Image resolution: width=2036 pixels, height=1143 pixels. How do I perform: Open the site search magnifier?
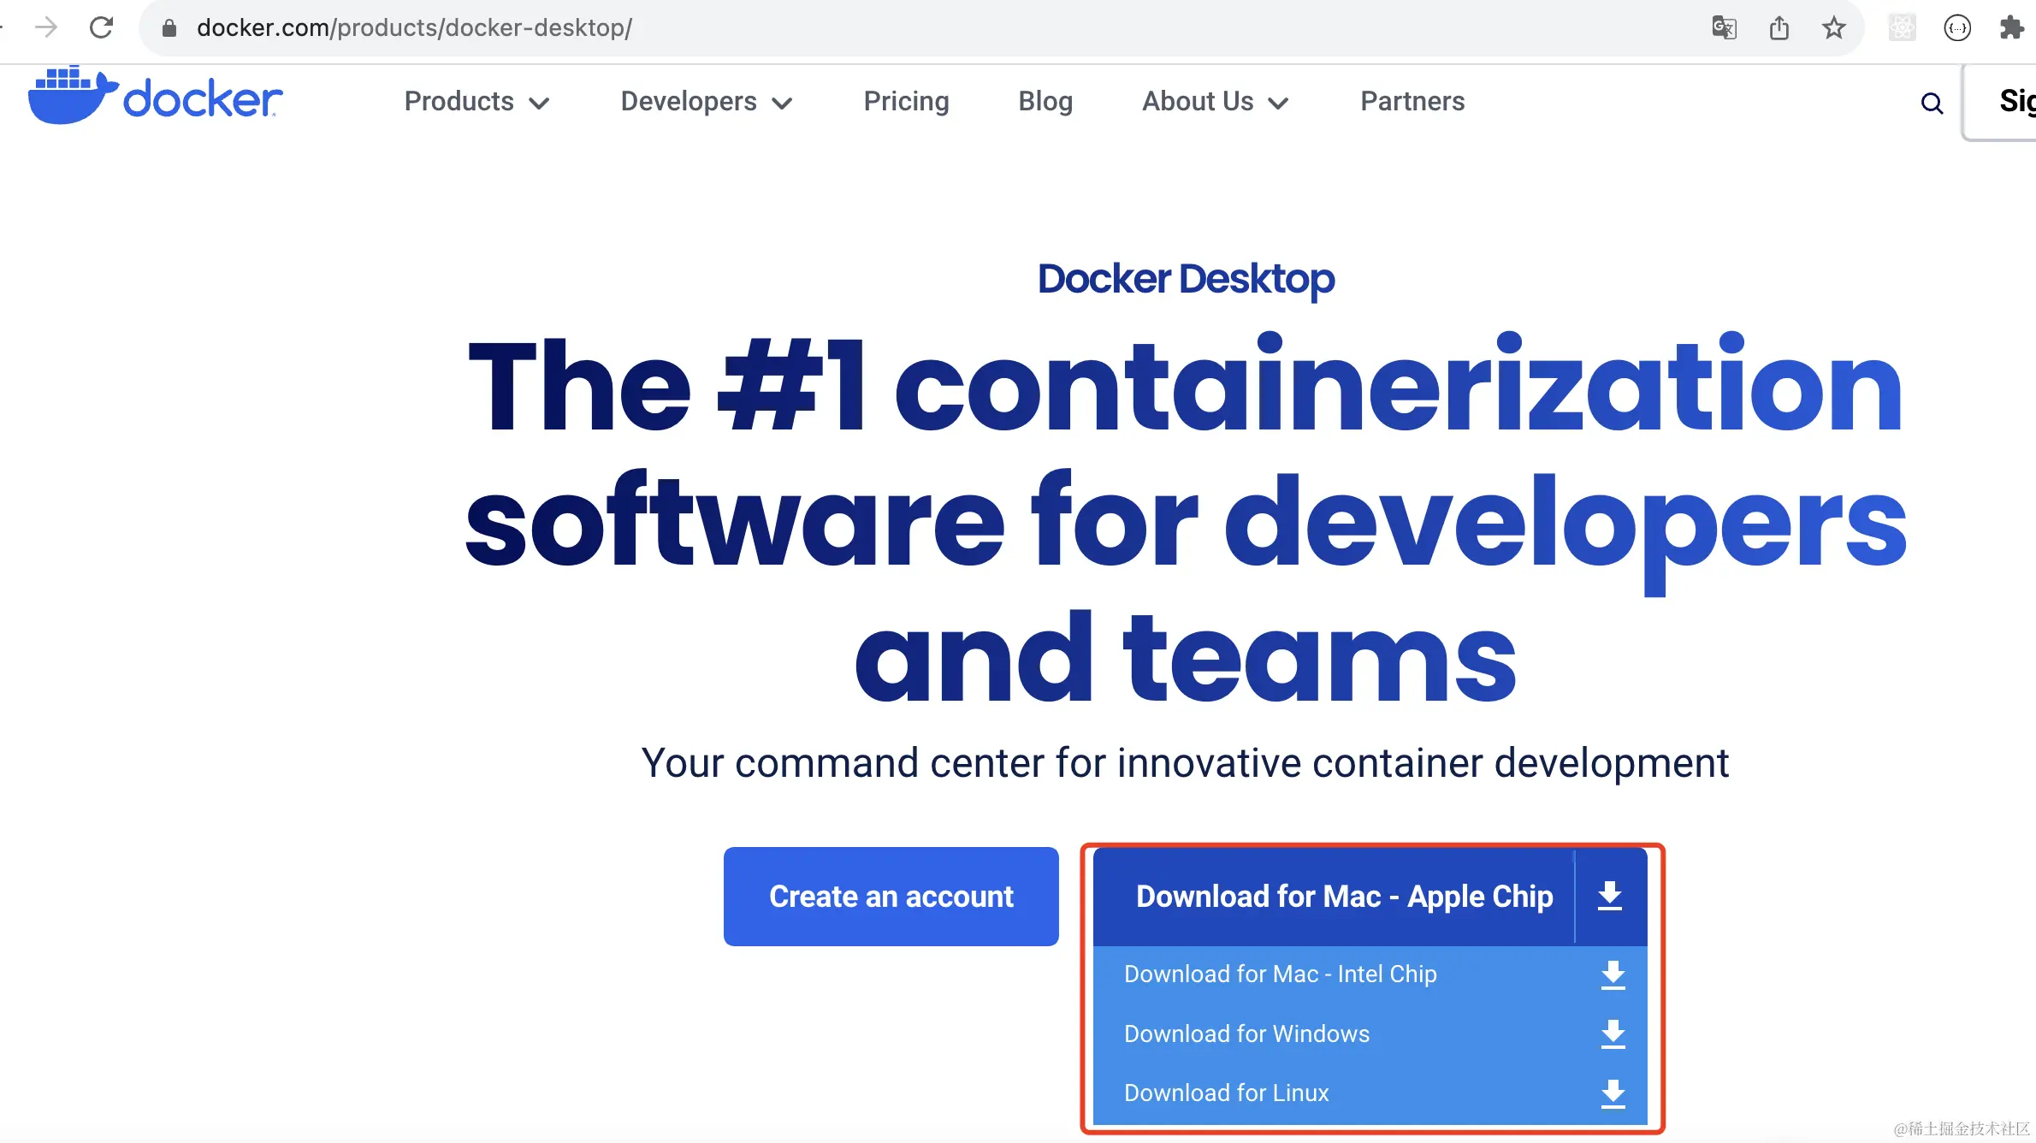tap(1932, 104)
